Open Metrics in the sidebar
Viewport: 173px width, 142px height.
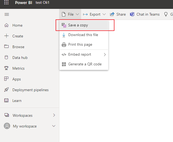click(x=19, y=68)
